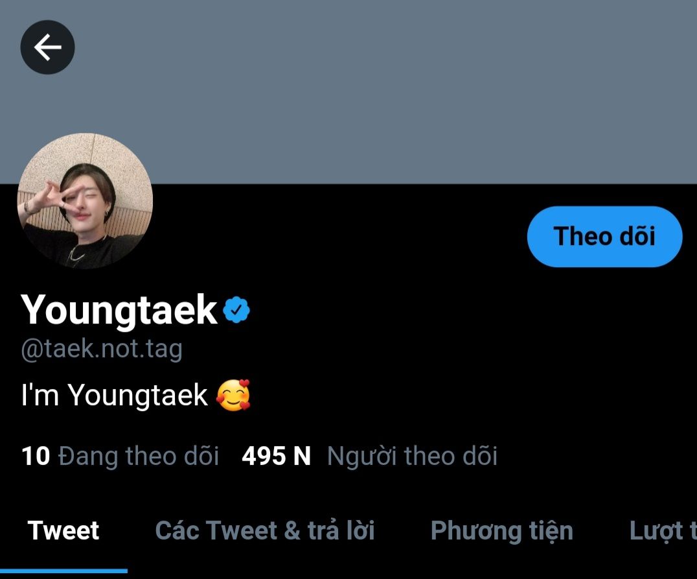Image resolution: width=697 pixels, height=579 pixels.
Task: Click blank black area left of Theo dõi
Action: (337, 237)
